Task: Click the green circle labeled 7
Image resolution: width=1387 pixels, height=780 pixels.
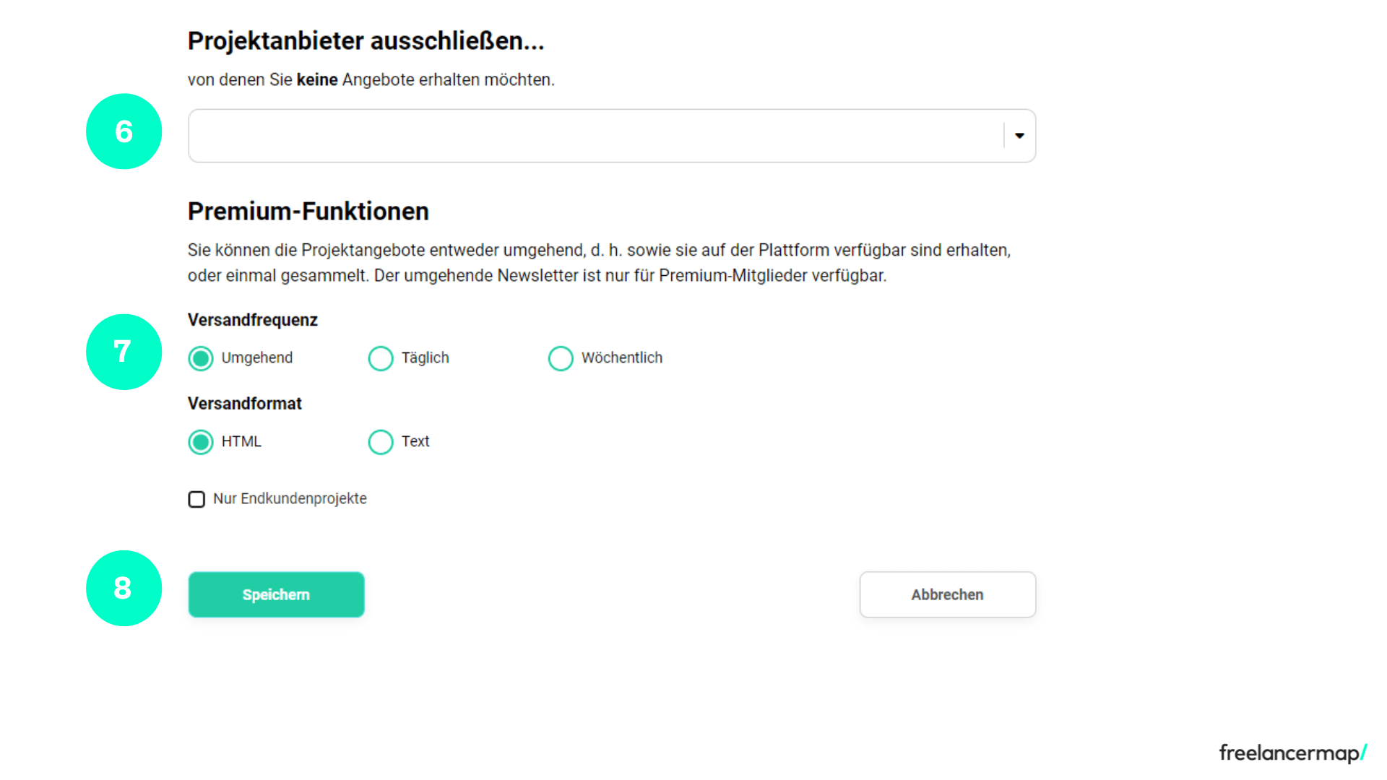Action: tap(124, 352)
